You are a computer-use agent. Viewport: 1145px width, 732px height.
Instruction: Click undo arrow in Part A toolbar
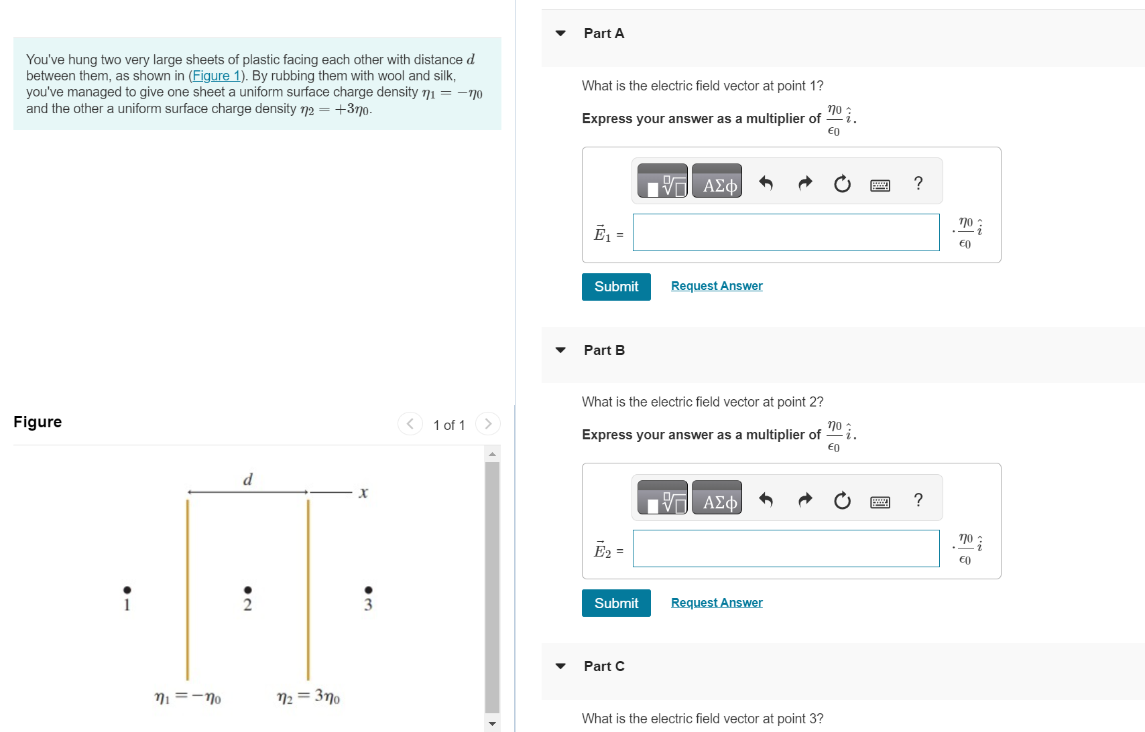tap(766, 182)
